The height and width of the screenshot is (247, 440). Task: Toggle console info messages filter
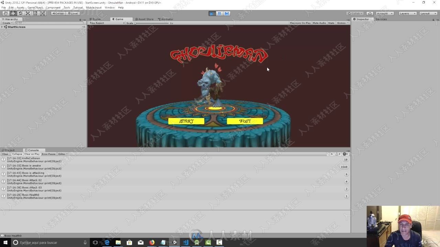pyautogui.click(x=330, y=154)
